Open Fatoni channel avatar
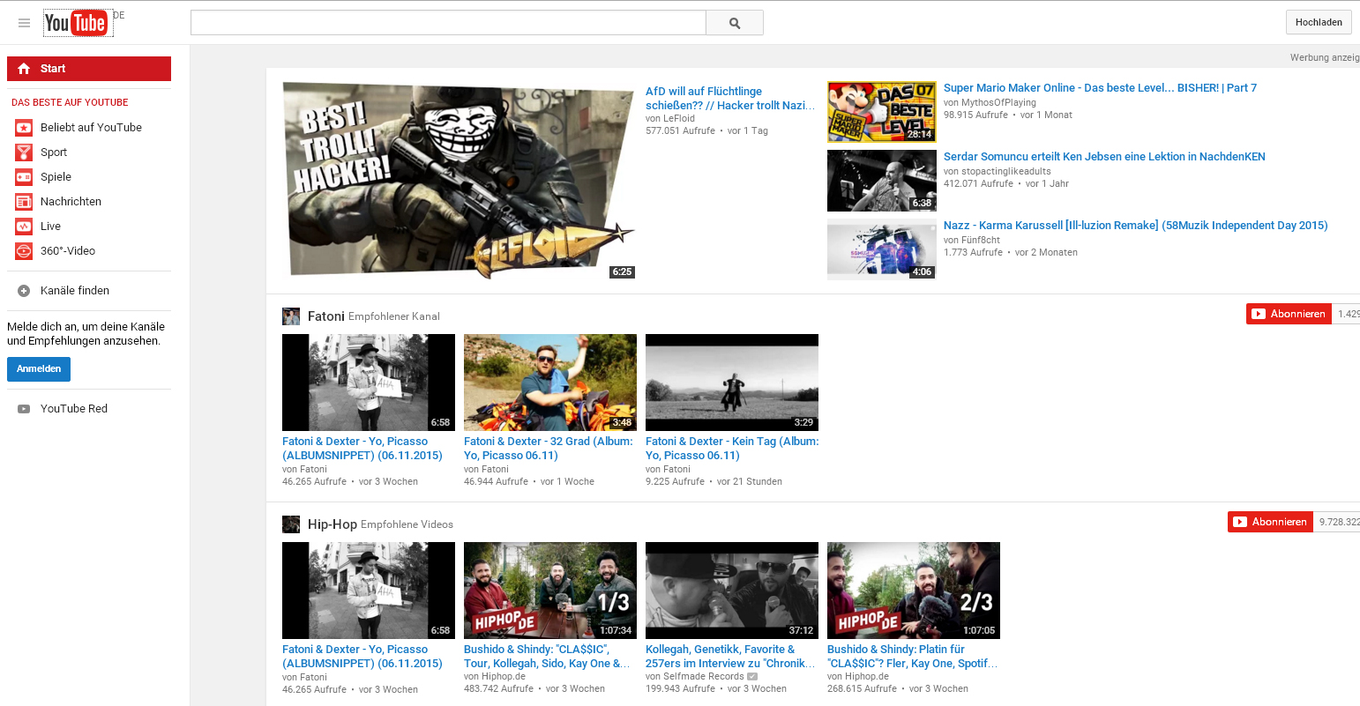Image resolution: width=1360 pixels, height=706 pixels. coord(291,316)
